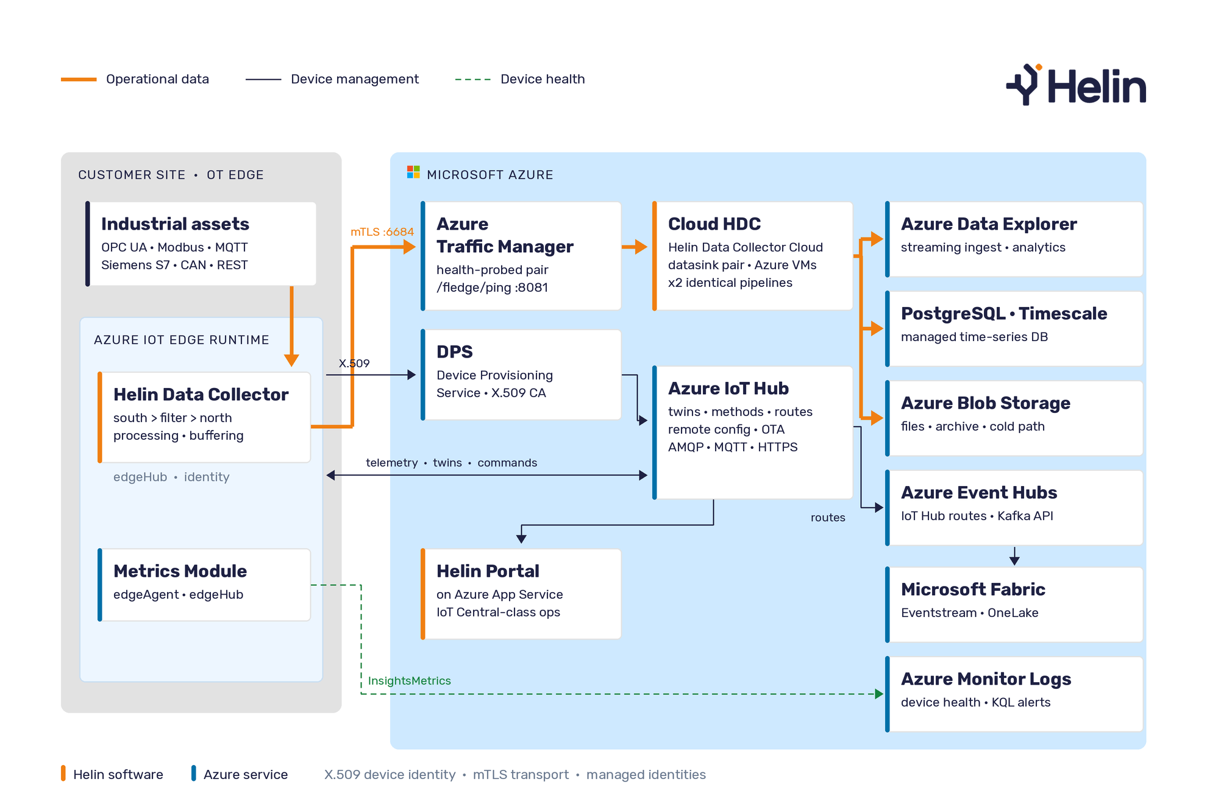Click 'x2 identical pipelines' text

pyautogui.click(x=730, y=283)
